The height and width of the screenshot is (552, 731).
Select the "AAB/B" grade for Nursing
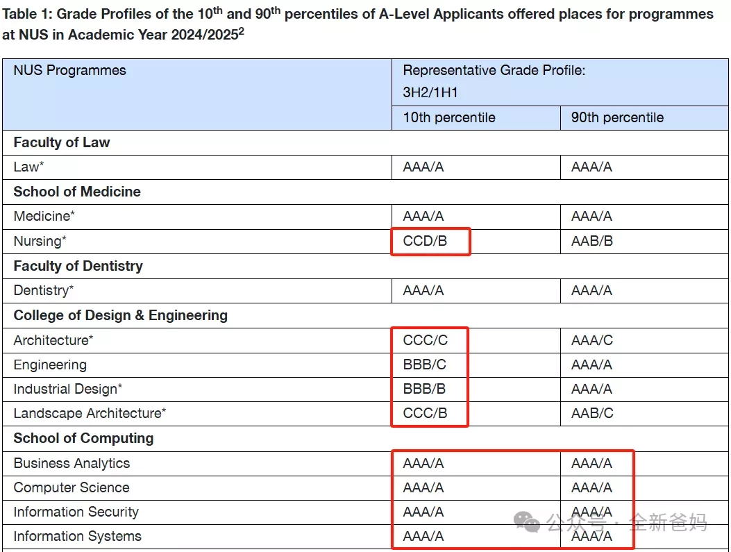point(592,241)
